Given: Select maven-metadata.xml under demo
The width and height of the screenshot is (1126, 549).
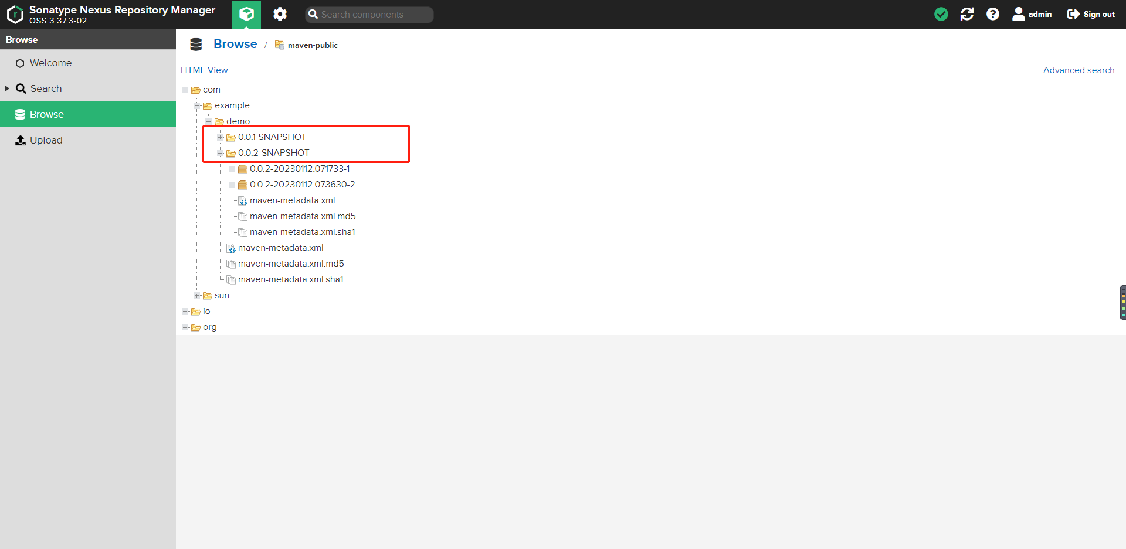Looking at the screenshot, I should (x=280, y=248).
